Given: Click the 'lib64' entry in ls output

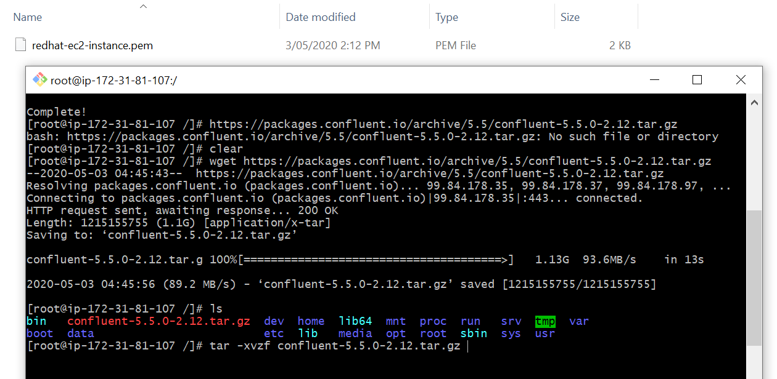Looking at the screenshot, I should coord(355,321).
